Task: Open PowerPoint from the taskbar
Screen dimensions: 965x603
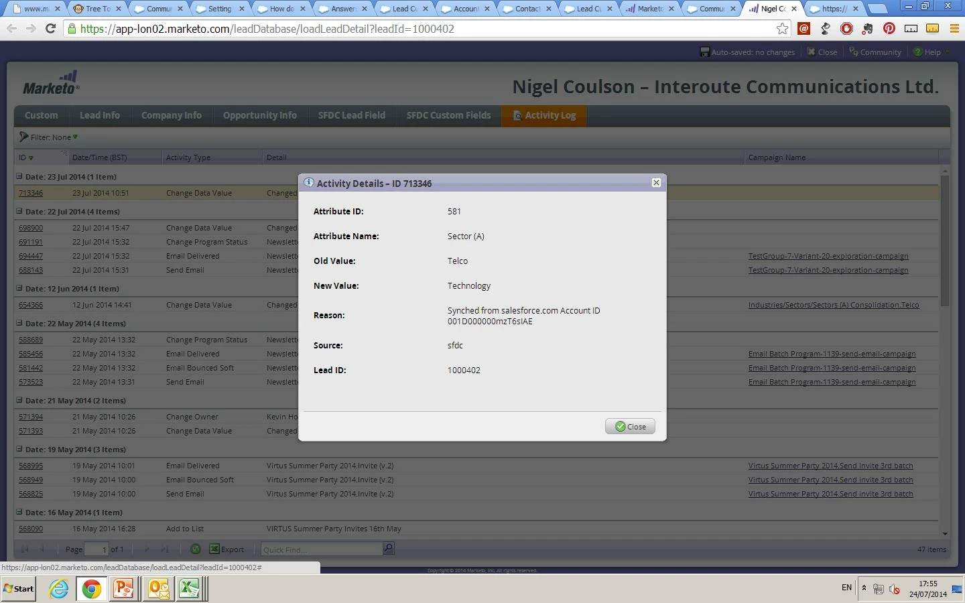Action: [124, 589]
